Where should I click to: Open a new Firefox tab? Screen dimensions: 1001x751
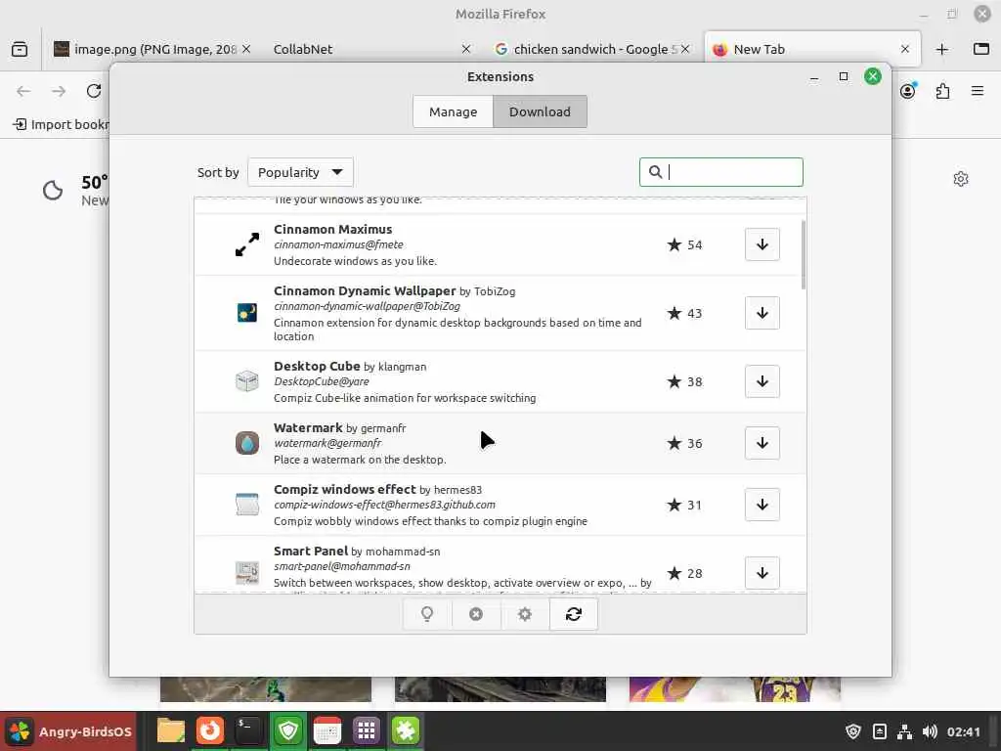click(941, 49)
